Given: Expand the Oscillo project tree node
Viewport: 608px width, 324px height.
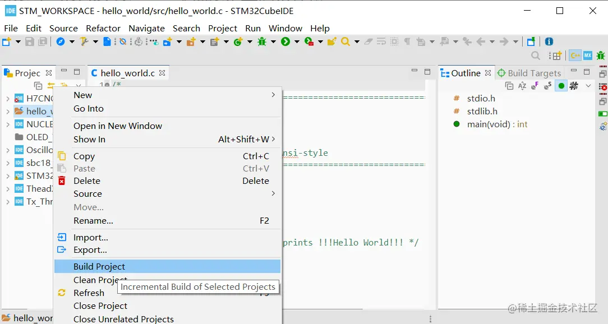Looking at the screenshot, I should click(x=8, y=150).
